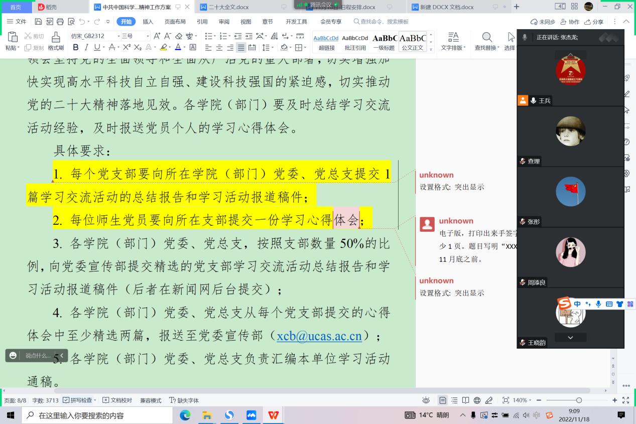Apply Underline formatting
636x424 pixels.
coord(97,47)
